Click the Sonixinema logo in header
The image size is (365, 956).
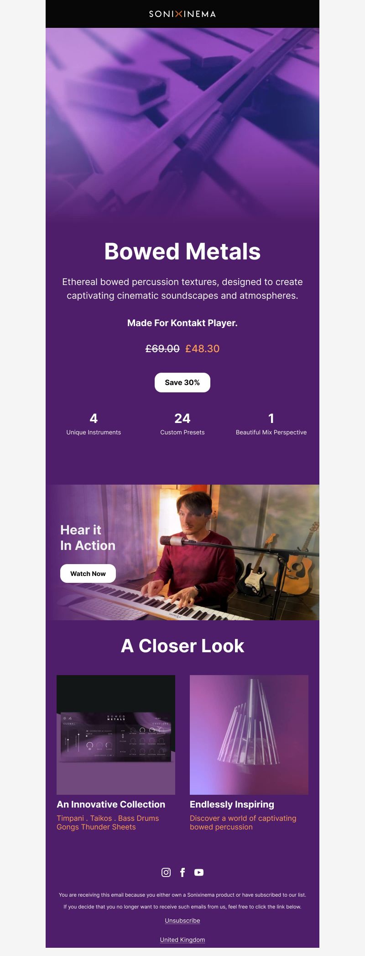click(x=182, y=14)
